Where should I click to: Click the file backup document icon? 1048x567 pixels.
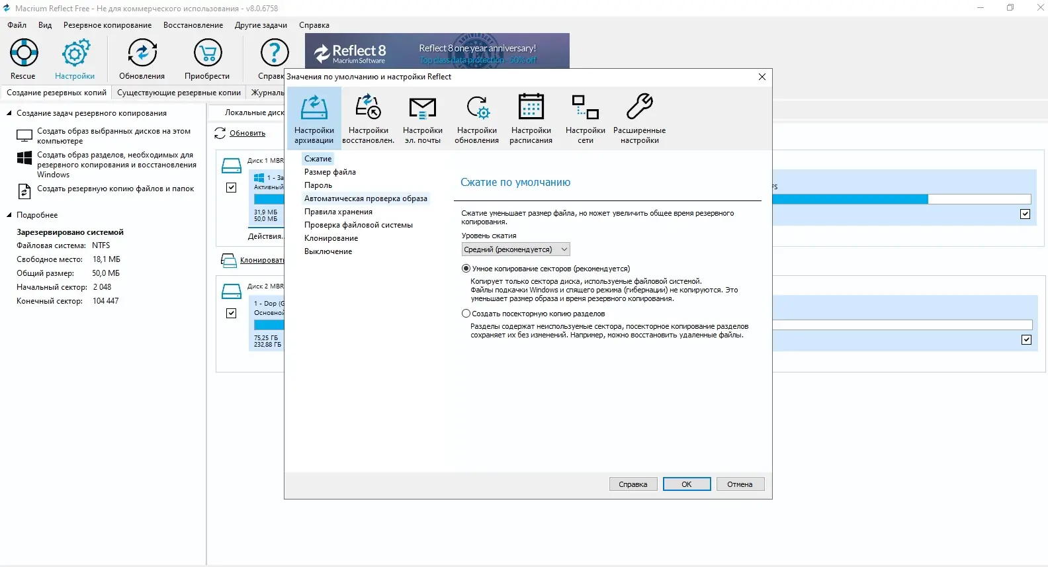click(24, 191)
